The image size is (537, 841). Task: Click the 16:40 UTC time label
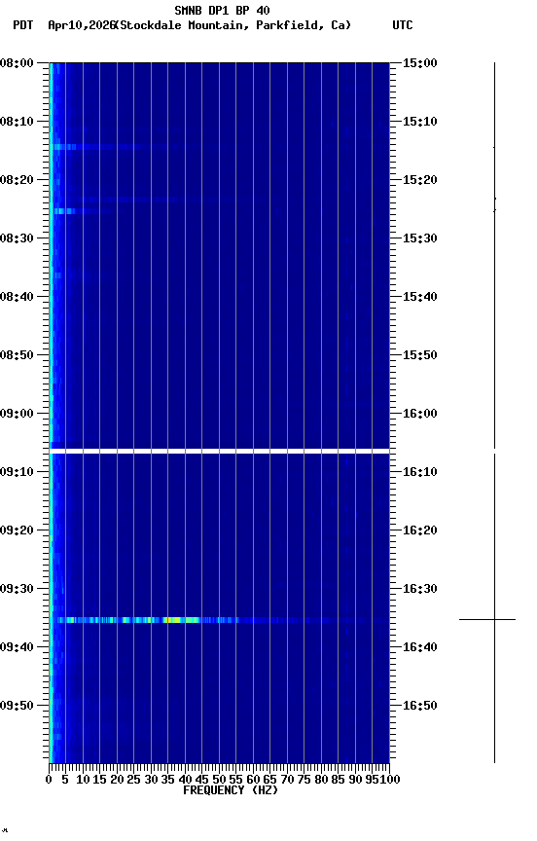(x=420, y=647)
